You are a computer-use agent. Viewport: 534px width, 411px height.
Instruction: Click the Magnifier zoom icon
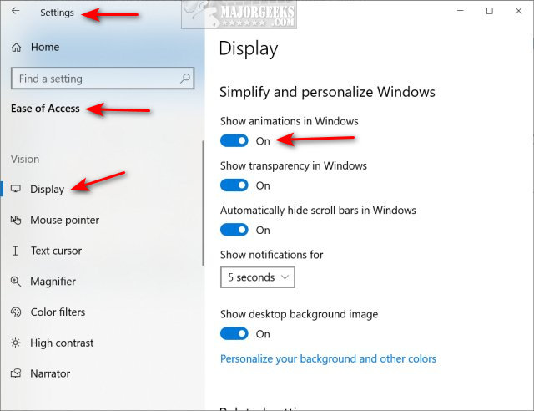[x=16, y=282]
